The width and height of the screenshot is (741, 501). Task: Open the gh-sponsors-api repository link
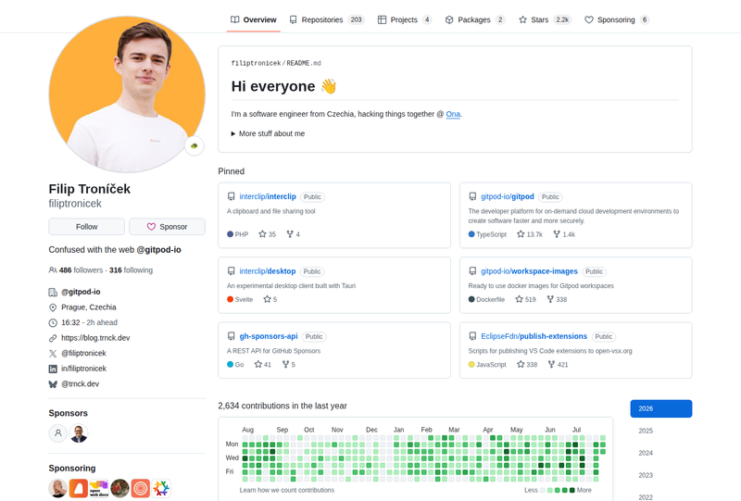click(x=269, y=336)
